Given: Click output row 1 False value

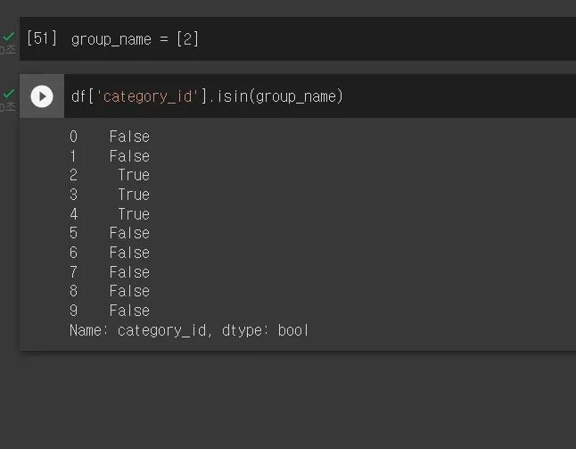Looking at the screenshot, I should point(129,156).
